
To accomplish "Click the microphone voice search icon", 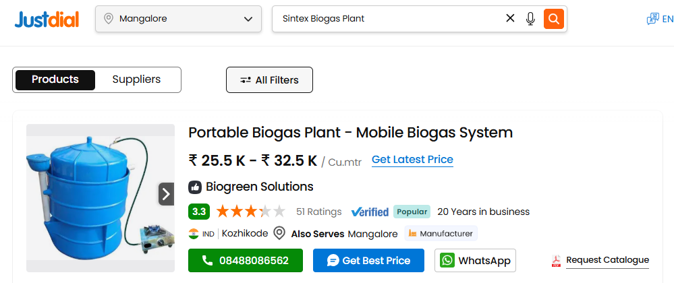I will pyautogui.click(x=530, y=19).
